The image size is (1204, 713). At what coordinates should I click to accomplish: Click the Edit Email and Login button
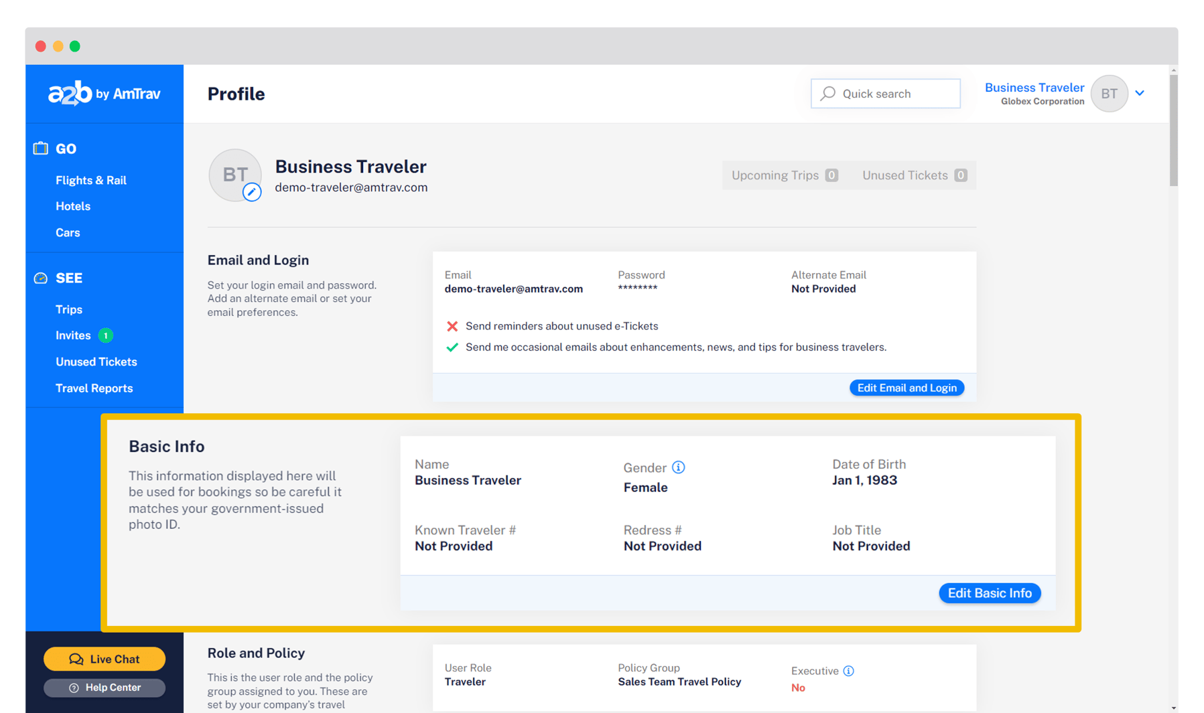906,387
